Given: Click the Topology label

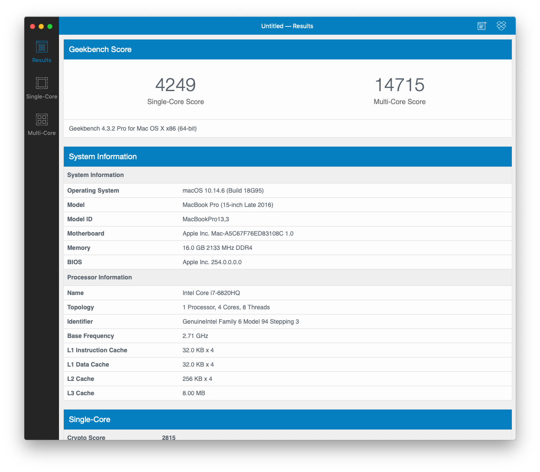Looking at the screenshot, I should coord(81,307).
